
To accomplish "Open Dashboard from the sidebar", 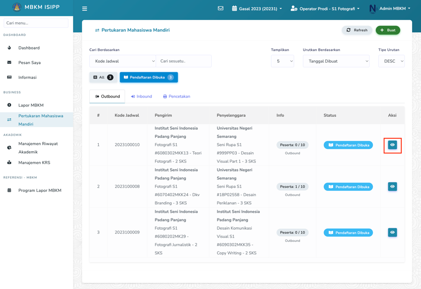I will (x=29, y=48).
